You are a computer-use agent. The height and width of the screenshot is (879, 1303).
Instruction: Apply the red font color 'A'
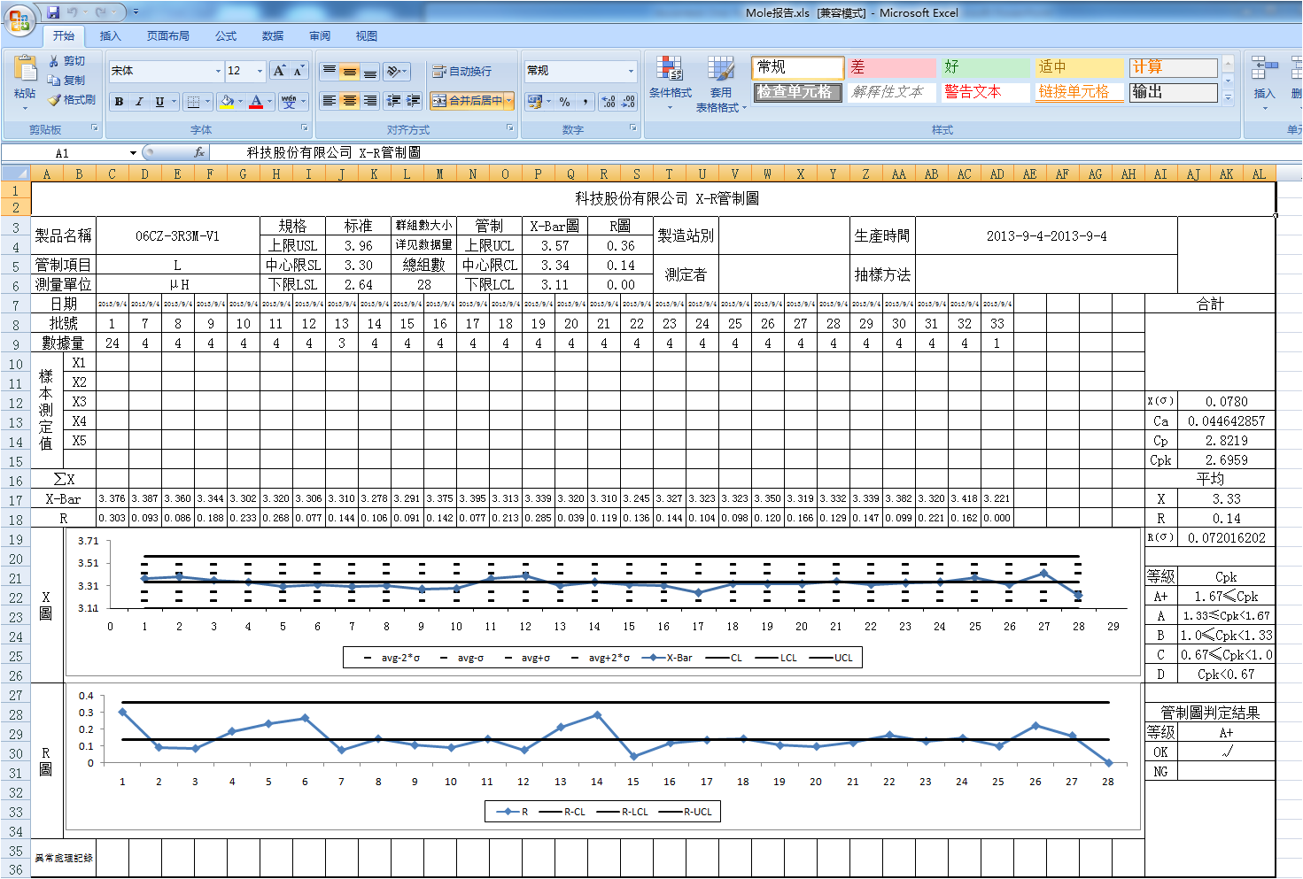tap(256, 102)
